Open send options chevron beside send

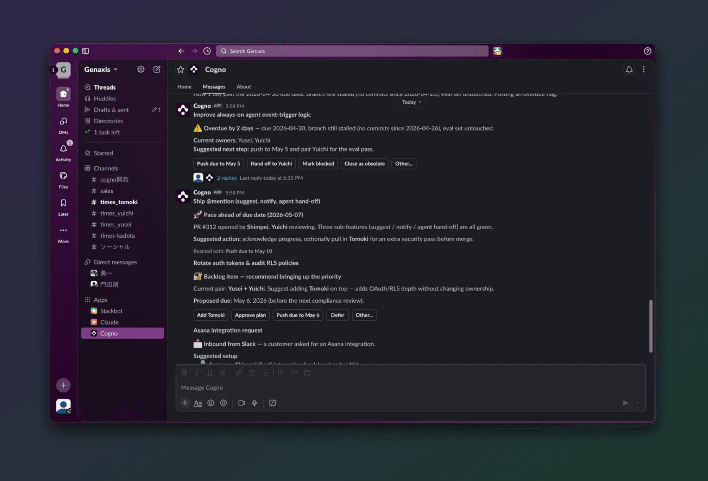[637, 403]
